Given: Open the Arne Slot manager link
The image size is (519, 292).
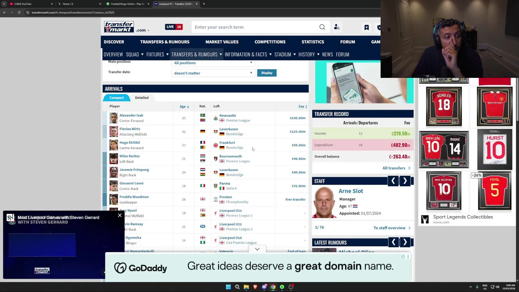Looking at the screenshot, I should click(351, 191).
